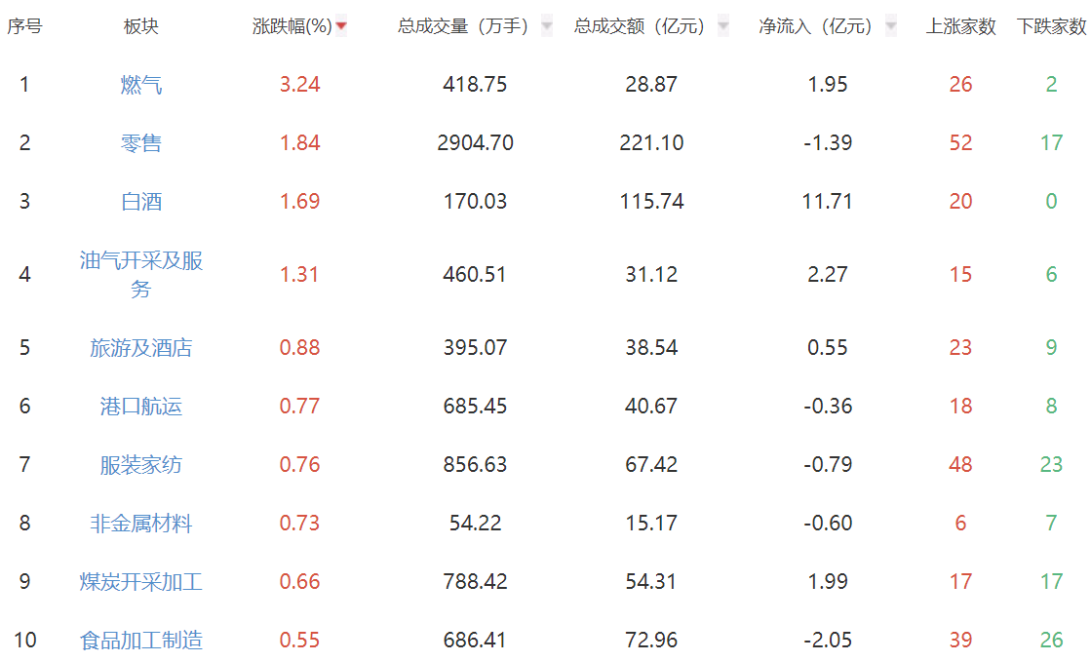
Task: Click the 3.24 change value for 燃气
Action: pyautogui.click(x=299, y=85)
